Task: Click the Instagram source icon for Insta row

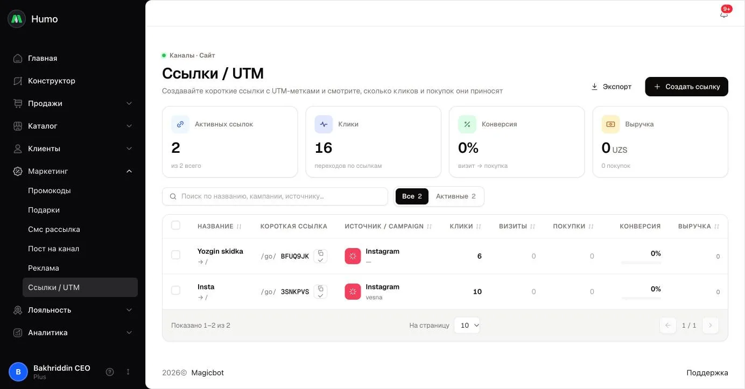Action: tap(353, 292)
